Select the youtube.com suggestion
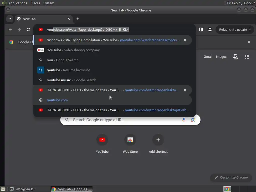The width and height of the screenshot is (256, 192). point(113,100)
